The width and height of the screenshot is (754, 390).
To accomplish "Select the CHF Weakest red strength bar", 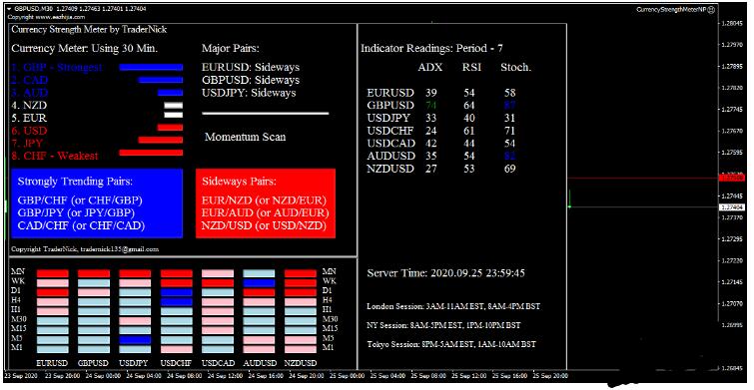I will pyautogui.click(x=151, y=153).
